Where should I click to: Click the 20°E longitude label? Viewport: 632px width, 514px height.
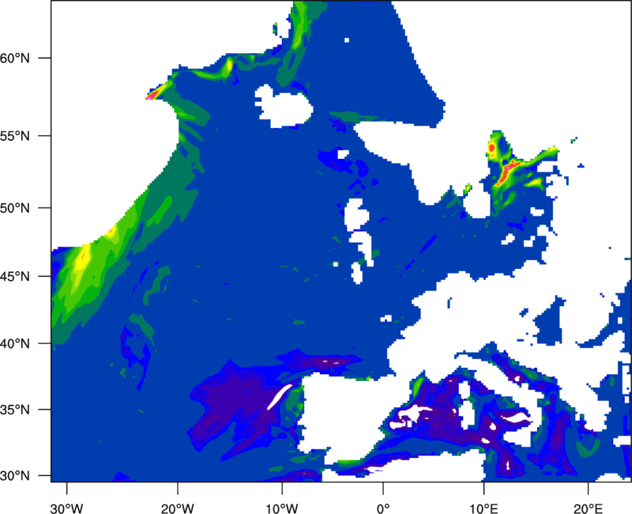(588, 508)
